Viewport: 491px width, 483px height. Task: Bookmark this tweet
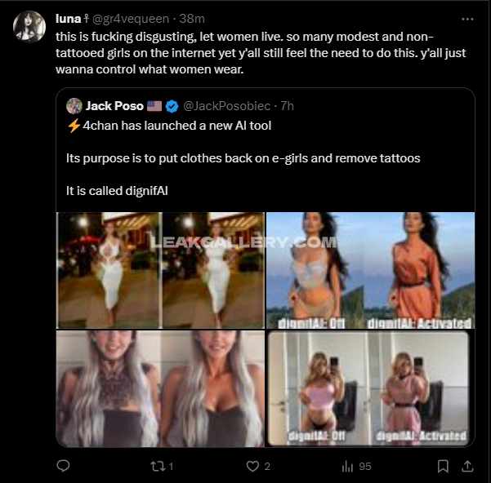tap(443, 466)
